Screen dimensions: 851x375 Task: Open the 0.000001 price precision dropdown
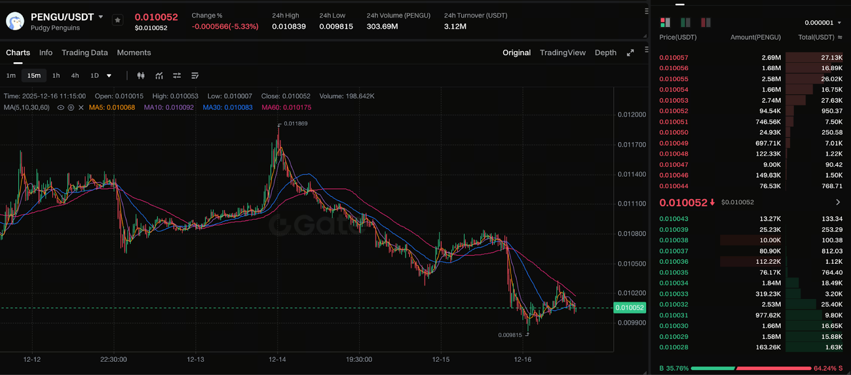823,23
